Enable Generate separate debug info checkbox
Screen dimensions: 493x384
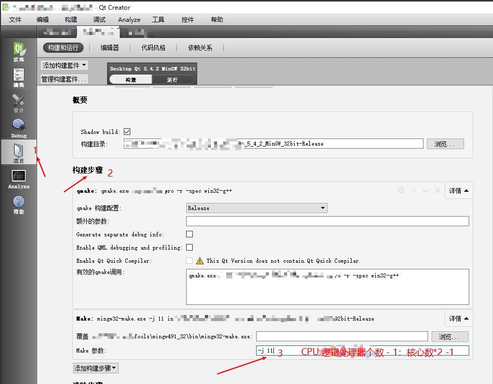tap(189, 234)
